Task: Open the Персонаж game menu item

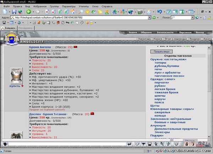Action: coord(185,32)
